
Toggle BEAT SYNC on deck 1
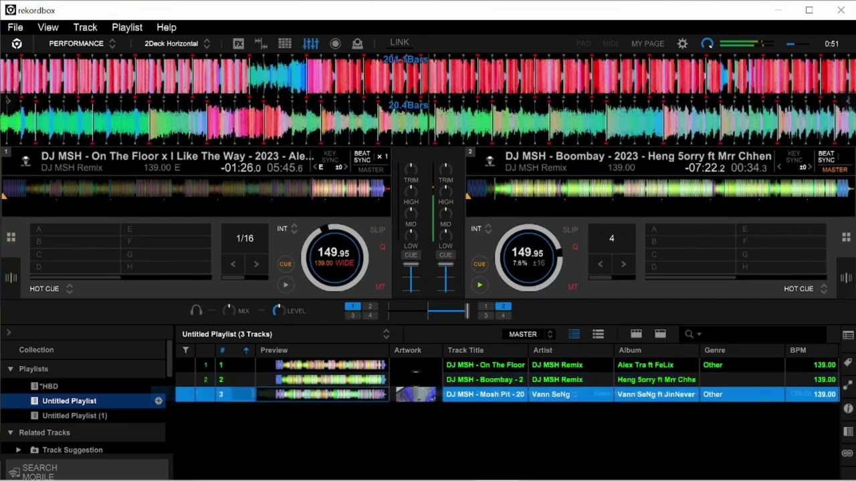tap(362, 157)
